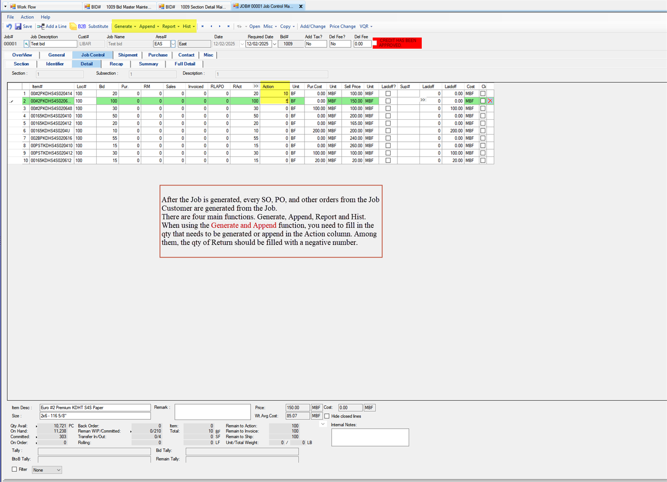Enable the Hide closed lines checkbox
This screenshot has height=482, width=667.
[x=327, y=416]
